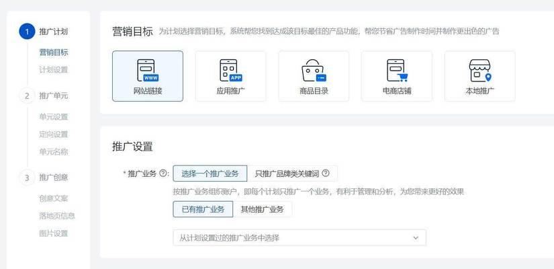554x269 pixels.
Task: Click the 按推广业务组织账户 hint text
Action: [x=318, y=192]
